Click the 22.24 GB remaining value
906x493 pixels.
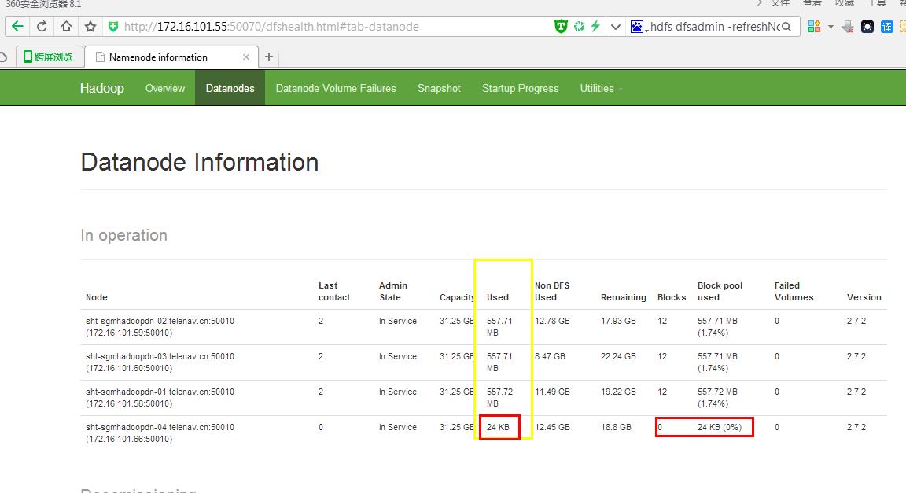pos(618,356)
